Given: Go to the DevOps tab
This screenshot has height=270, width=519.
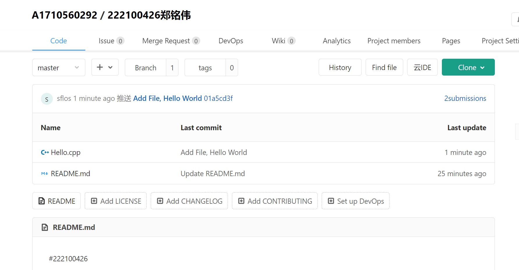Looking at the screenshot, I should click(231, 41).
